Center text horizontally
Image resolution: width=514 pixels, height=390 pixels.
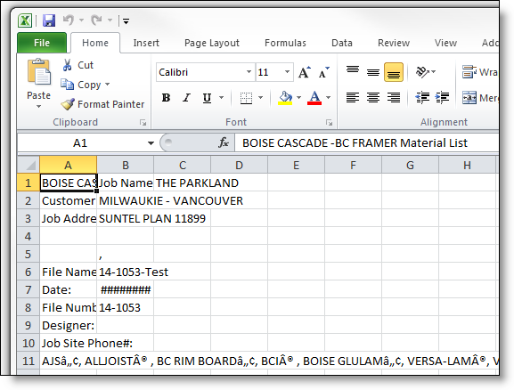pyautogui.click(x=373, y=98)
